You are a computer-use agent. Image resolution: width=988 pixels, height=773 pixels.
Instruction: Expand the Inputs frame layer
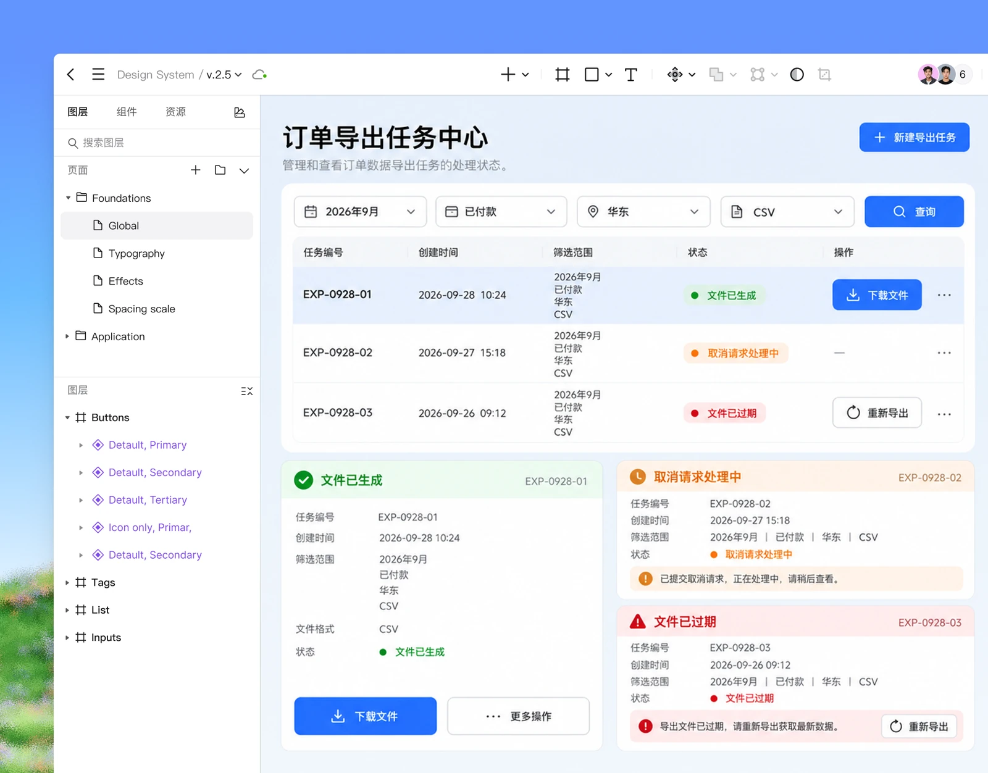point(67,637)
